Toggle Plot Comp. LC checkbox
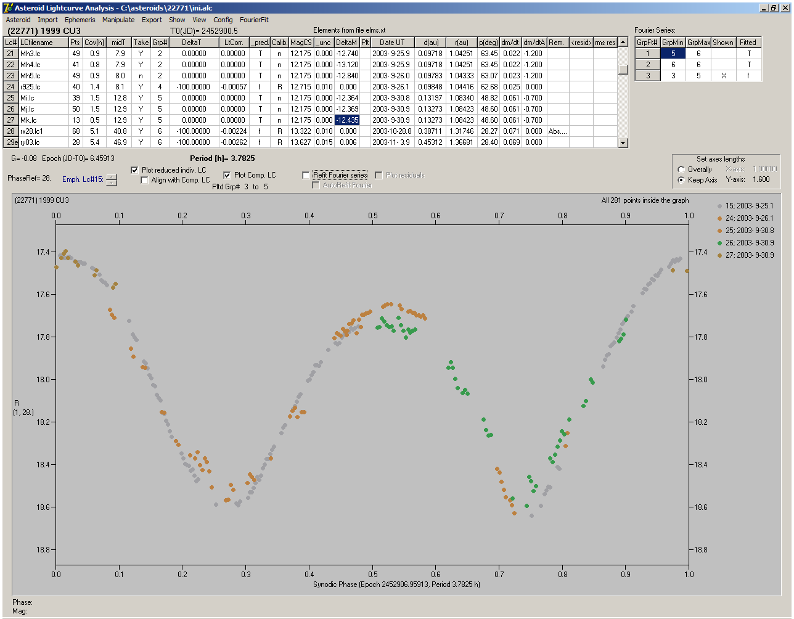794x619 pixels. click(x=227, y=175)
